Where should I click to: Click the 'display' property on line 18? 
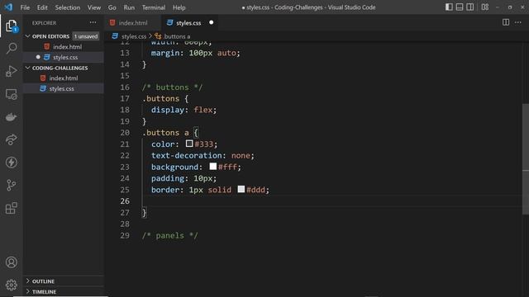coord(168,110)
